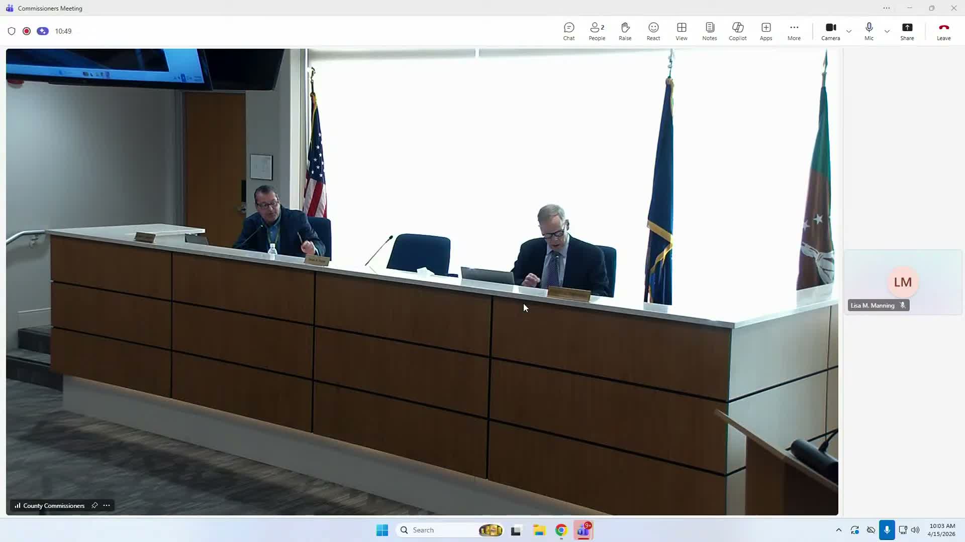Click the purple Copilot indicator icon

pyautogui.click(x=43, y=31)
